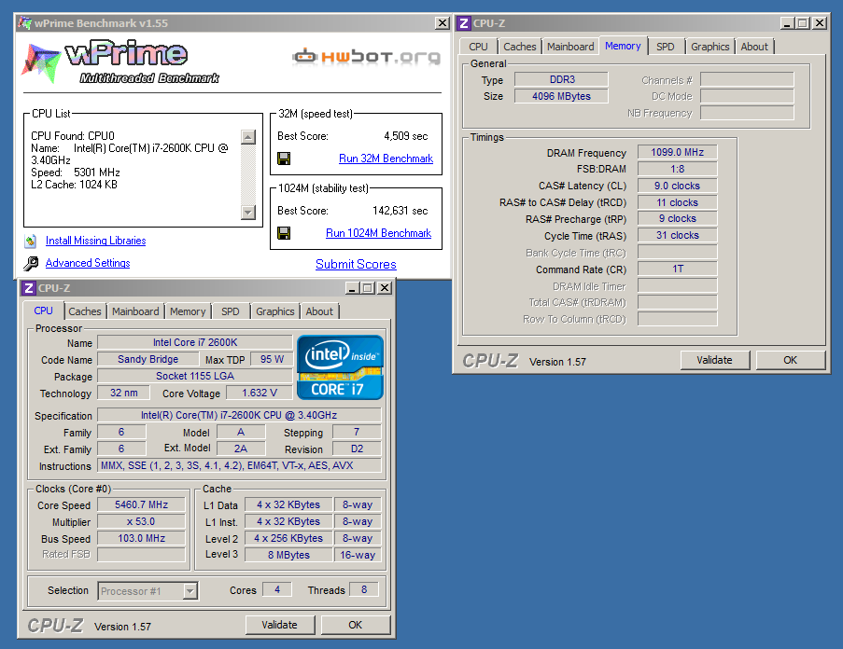Switch to Graphics tab in lower CPU-Z window

point(275,311)
